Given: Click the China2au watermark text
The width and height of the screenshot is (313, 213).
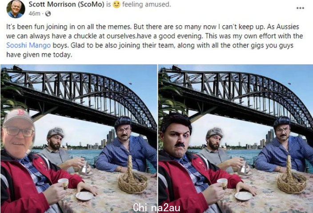Looking at the screenshot, I should pos(156,207).
